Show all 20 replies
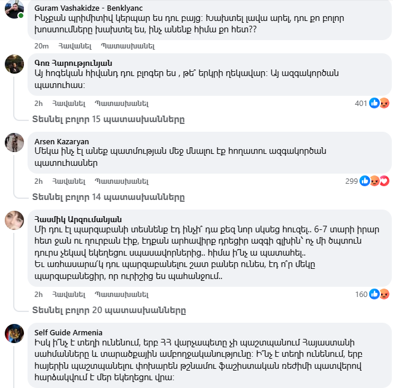Viewport: 393px width, 388px height. (108, 310)
